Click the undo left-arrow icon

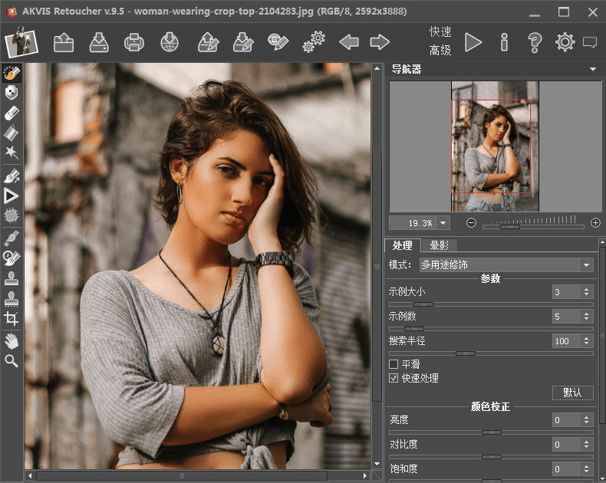(349, 42)
